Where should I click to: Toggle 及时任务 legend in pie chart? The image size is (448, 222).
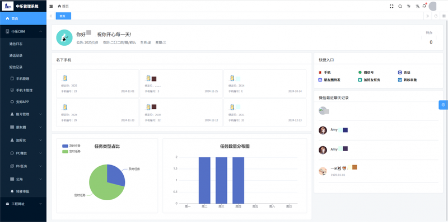tap(72, 146)
